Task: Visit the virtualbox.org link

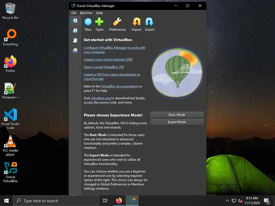Action: [x=100, y=98]
